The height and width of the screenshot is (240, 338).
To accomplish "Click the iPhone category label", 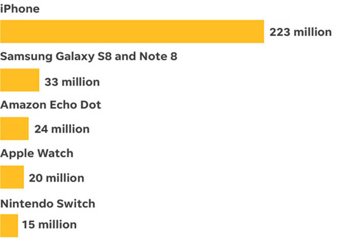I will (x=20, y=9).
